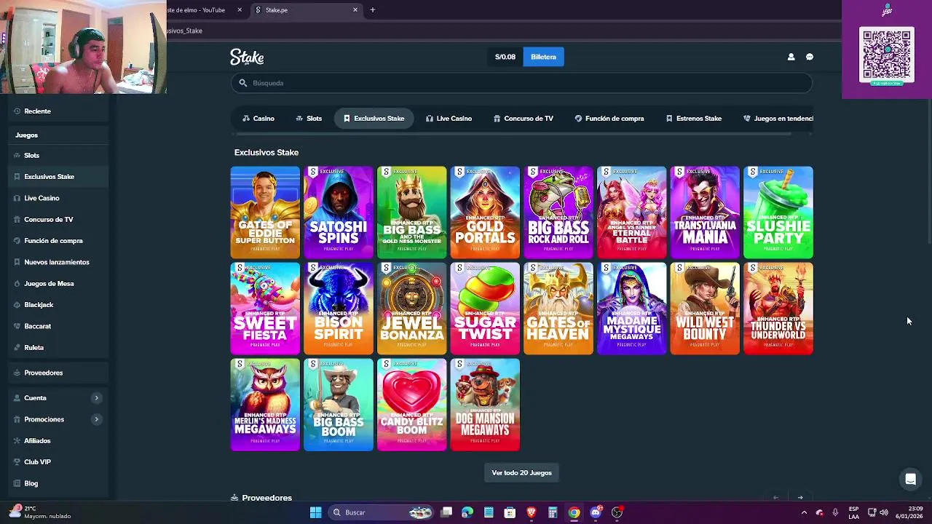Click the Blackjack icon in sidebar

[x=16, y=305]
